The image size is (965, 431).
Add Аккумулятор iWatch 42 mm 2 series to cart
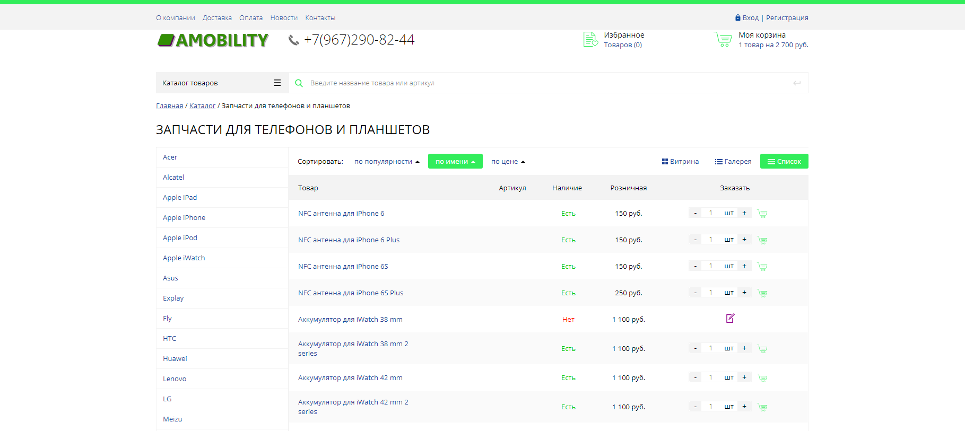coord(762,407)
